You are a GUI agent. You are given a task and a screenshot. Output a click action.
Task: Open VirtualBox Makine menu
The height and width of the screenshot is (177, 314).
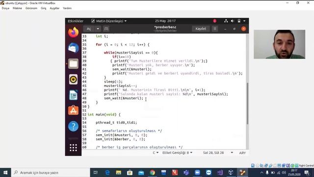(x=17, y=8)
